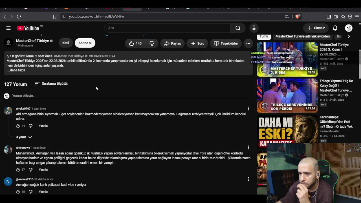Click the Soru ask button
This screenshot has width=361, height=203.
click(x=197, y=43)
